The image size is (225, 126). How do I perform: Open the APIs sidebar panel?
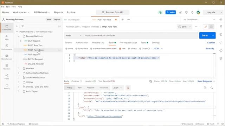[7, 37]
